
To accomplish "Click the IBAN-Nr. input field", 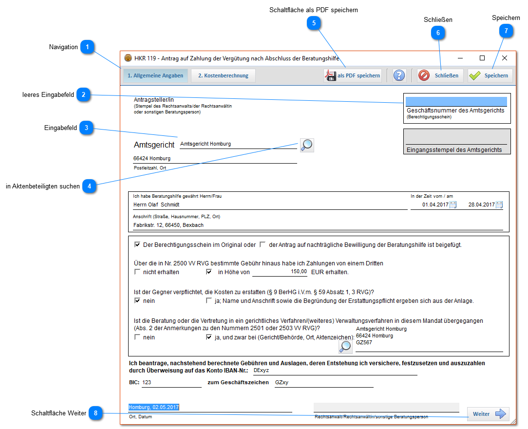I will (334, 371).
